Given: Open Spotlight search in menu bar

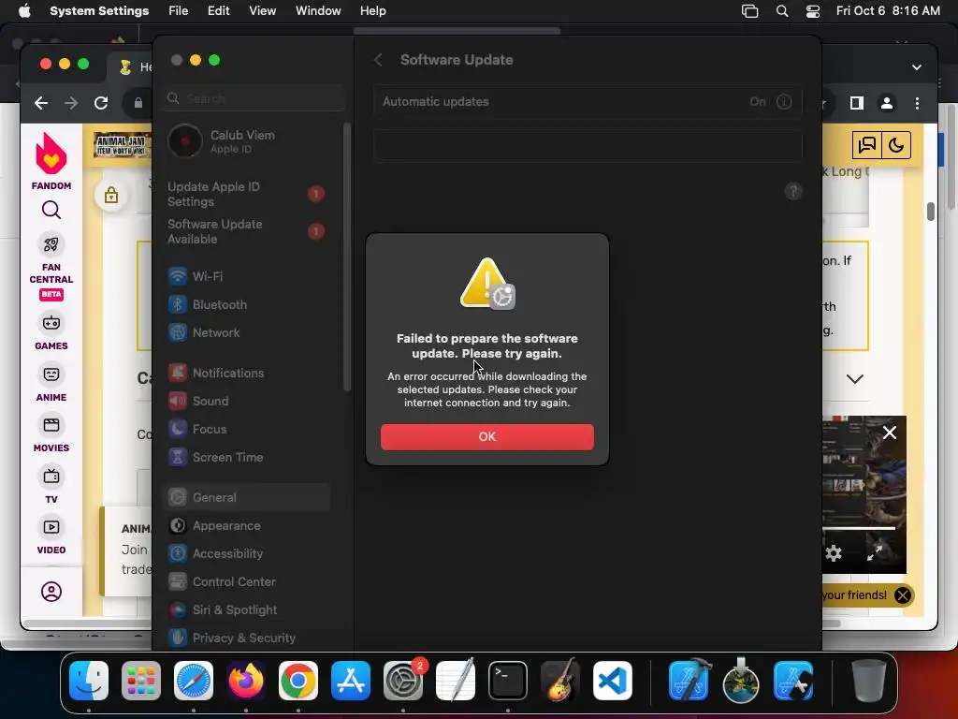Looking at the screenshot, I should (x=782, y=11).
